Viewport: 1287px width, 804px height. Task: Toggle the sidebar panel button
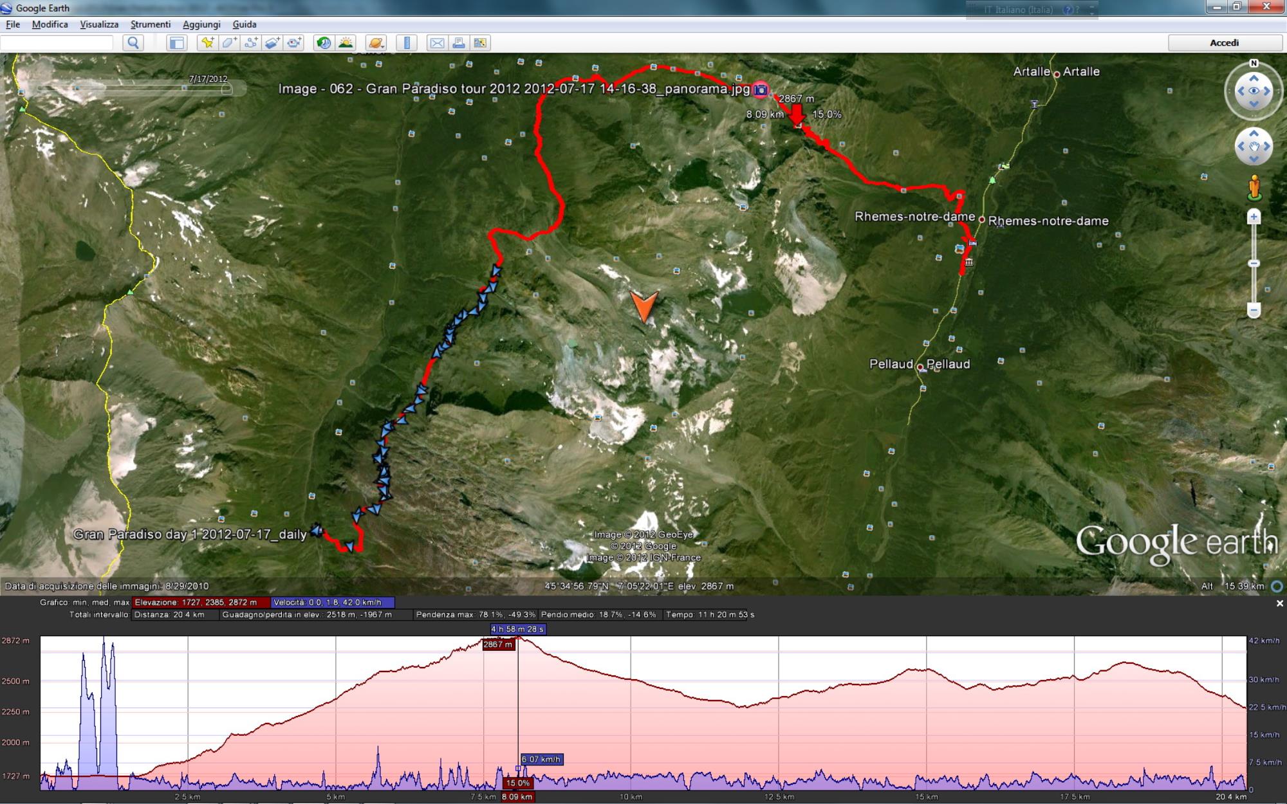tap(176, 43)
